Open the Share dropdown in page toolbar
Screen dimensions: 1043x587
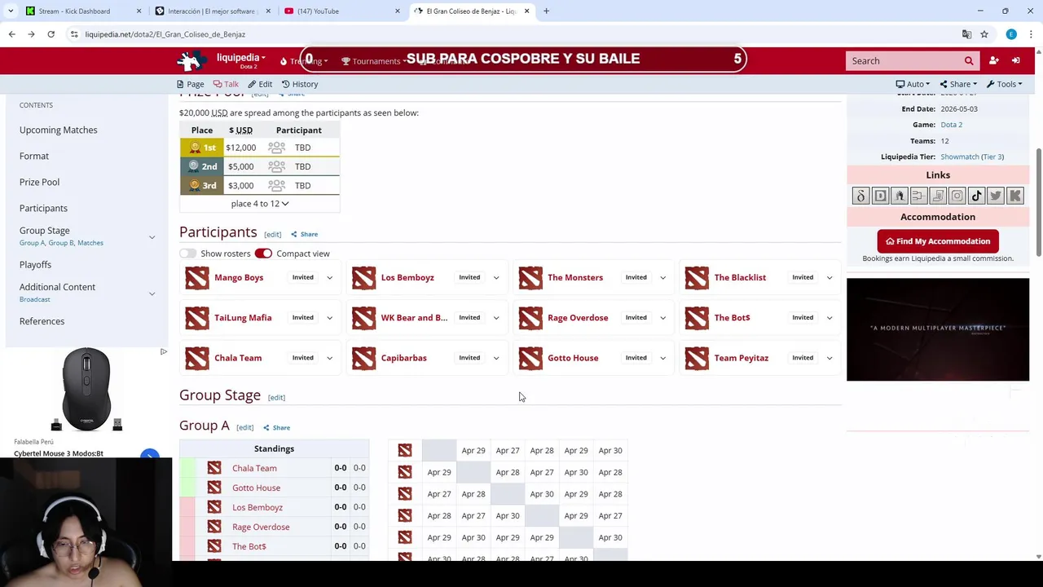pos(958,84)
